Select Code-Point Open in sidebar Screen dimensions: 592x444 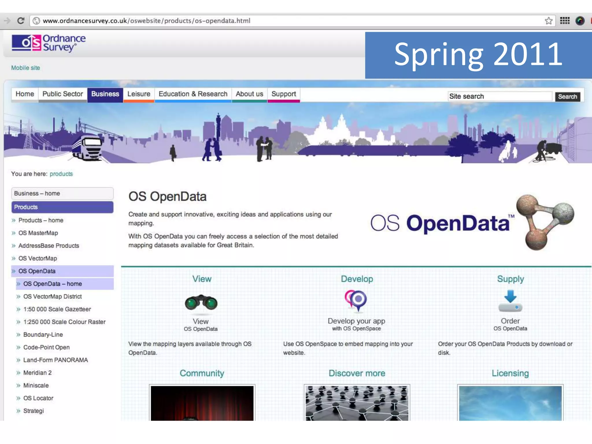tap(46, 347)
